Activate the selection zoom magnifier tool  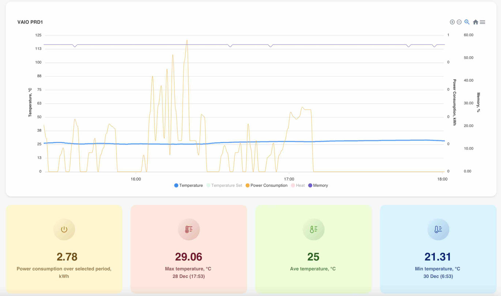[467, 22]
